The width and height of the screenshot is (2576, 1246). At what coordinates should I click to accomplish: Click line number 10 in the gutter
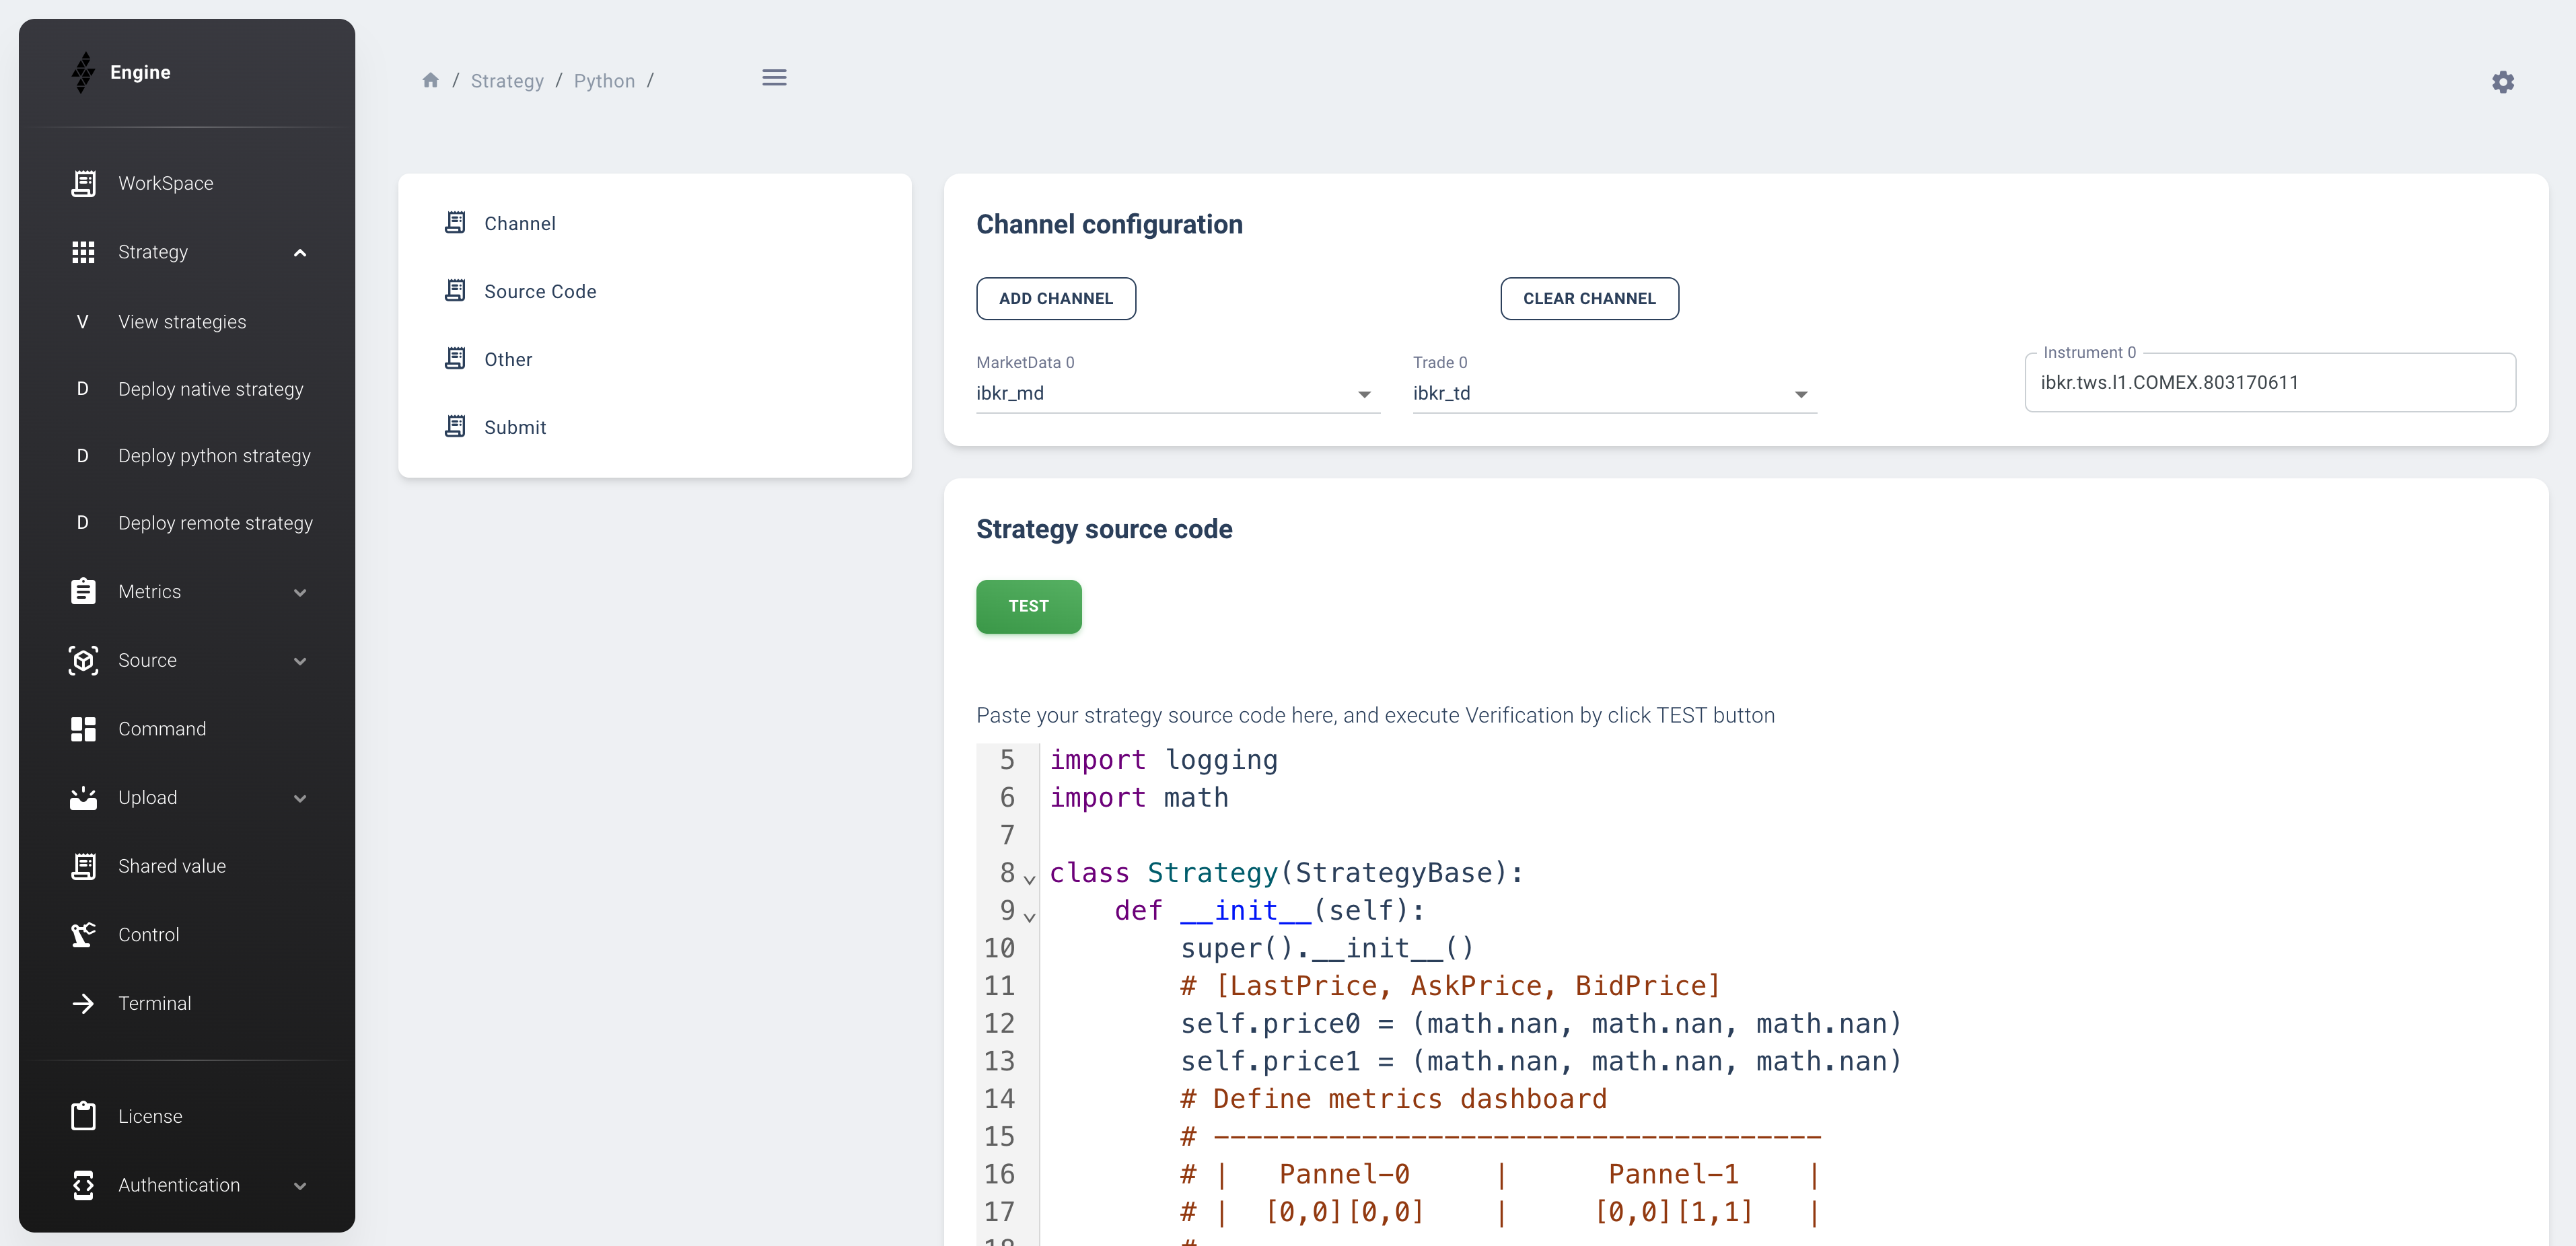[999, 948]
